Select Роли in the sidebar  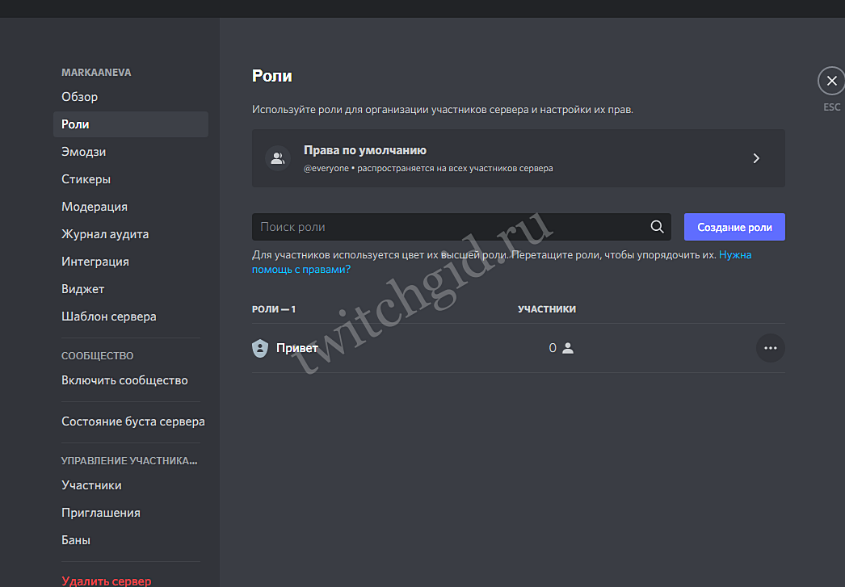pos(76,124)
